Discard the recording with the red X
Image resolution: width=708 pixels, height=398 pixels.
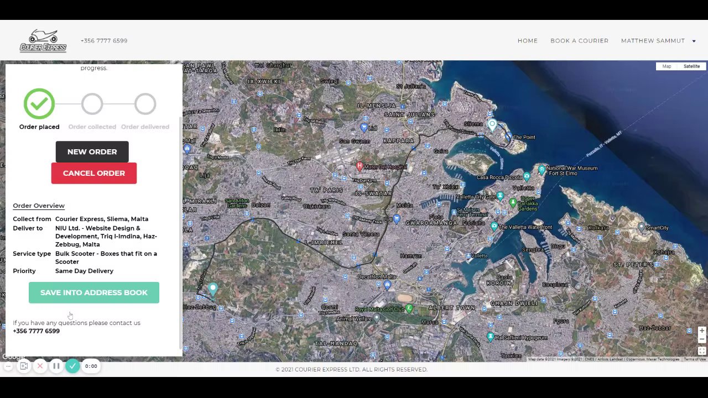point(40,366)
